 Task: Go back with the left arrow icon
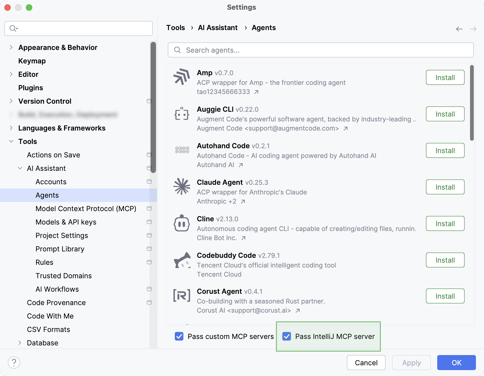coord(459,29)
